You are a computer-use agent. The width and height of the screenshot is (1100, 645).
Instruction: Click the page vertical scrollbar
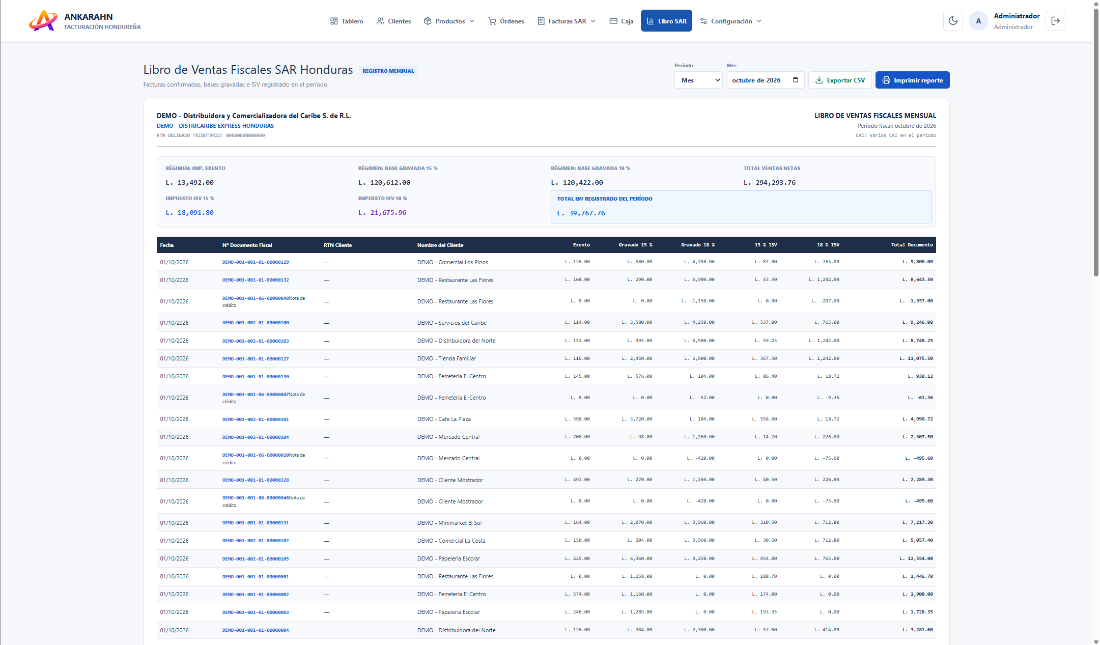pyautogui.click(x=1096, y=143)
